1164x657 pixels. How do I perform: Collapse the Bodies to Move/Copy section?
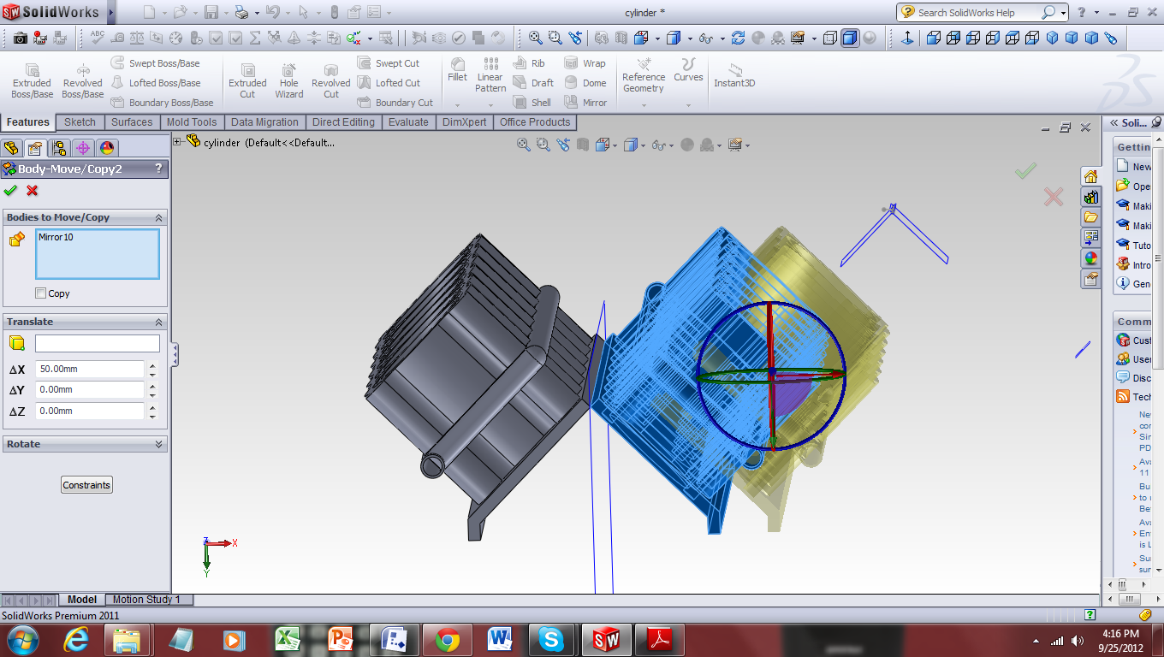(x=158, y=217)
